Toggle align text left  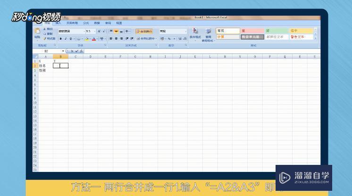coord(111,39)
